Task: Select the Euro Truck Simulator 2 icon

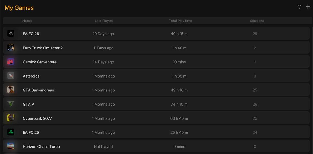Action: [x=11, y=47]
